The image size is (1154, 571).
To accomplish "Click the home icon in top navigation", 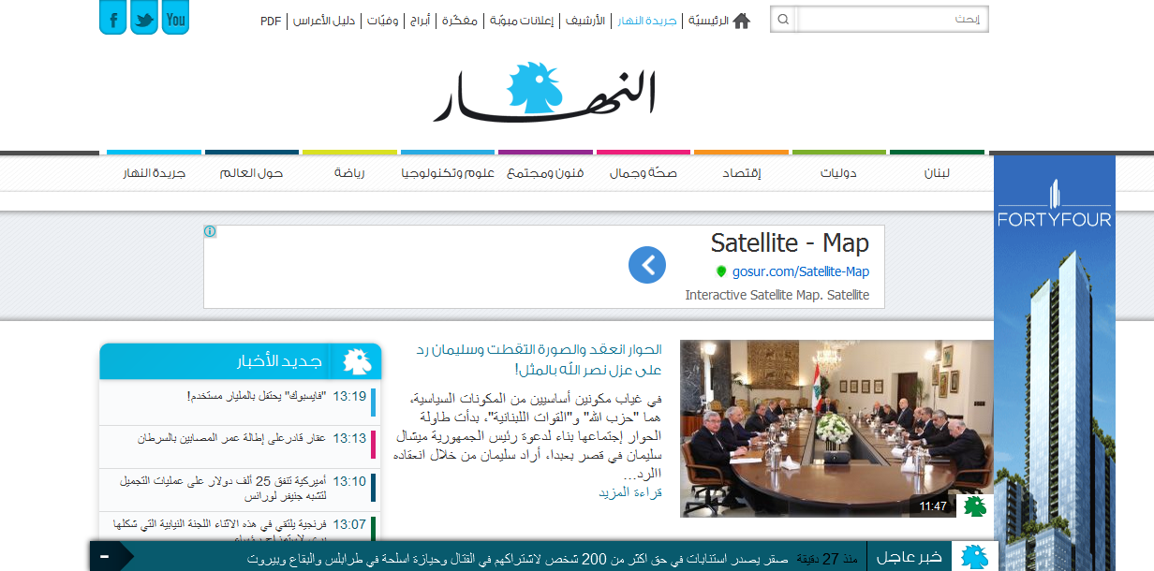I will click(x=742, y=21).
